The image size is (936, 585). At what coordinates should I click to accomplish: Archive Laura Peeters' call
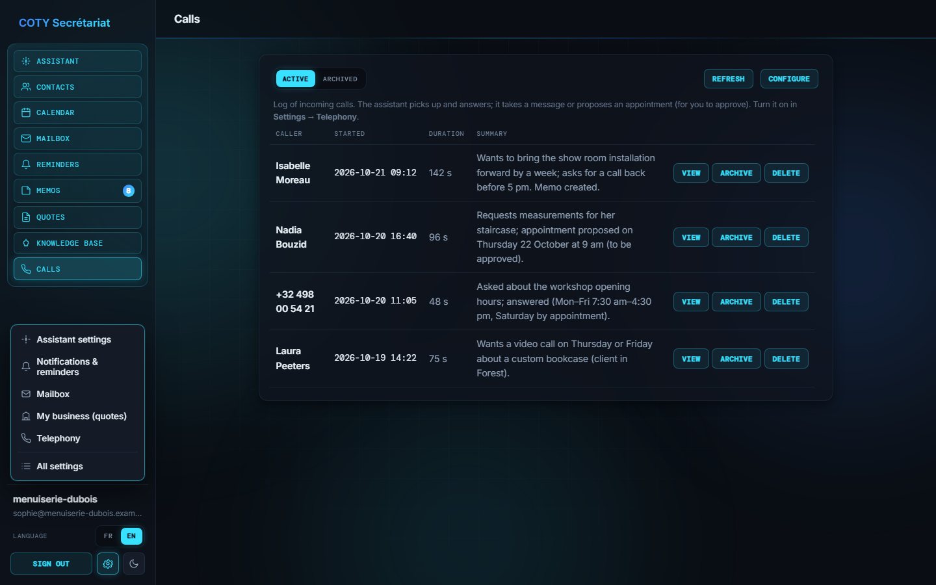(x=736, y=359)
